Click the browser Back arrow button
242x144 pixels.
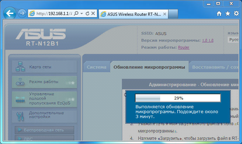click(x=10, y=13)
